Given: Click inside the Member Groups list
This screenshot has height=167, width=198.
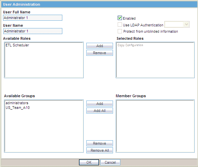Looking at the screenshot, I should point(155,126).
